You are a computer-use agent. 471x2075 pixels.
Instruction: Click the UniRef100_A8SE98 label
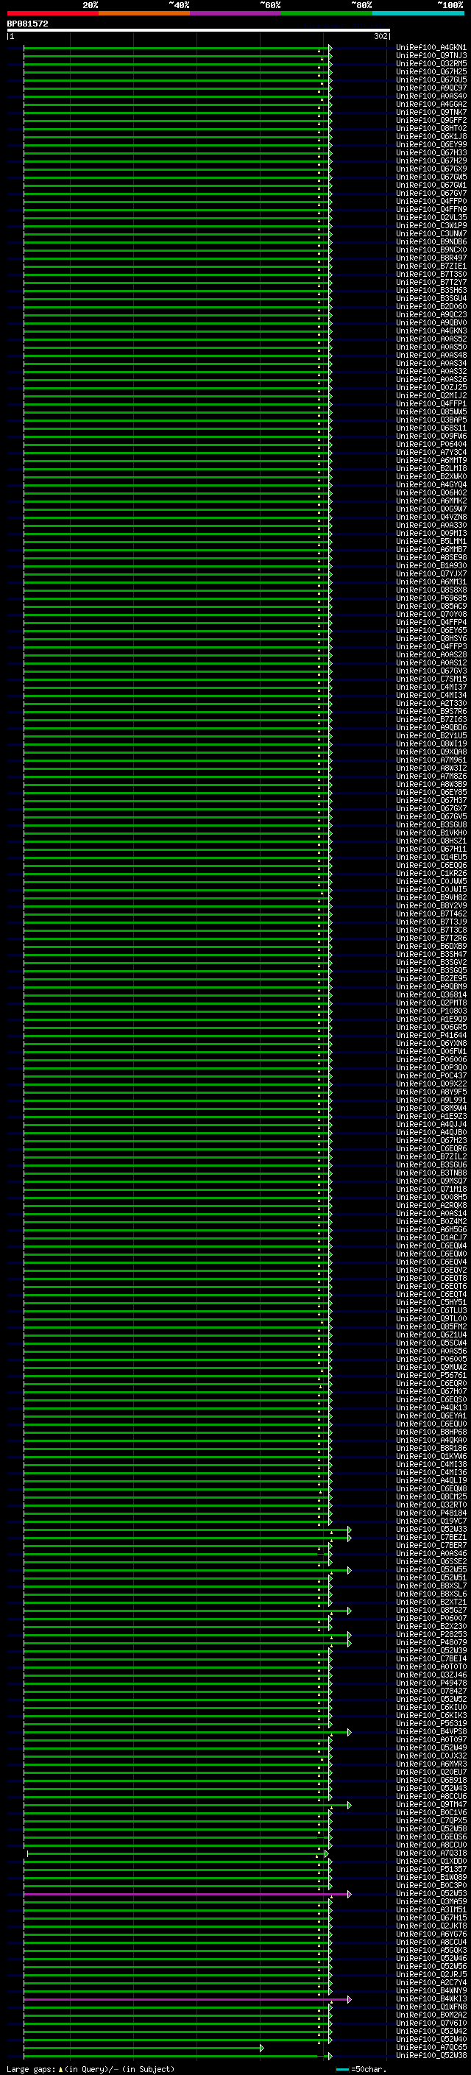431,557
